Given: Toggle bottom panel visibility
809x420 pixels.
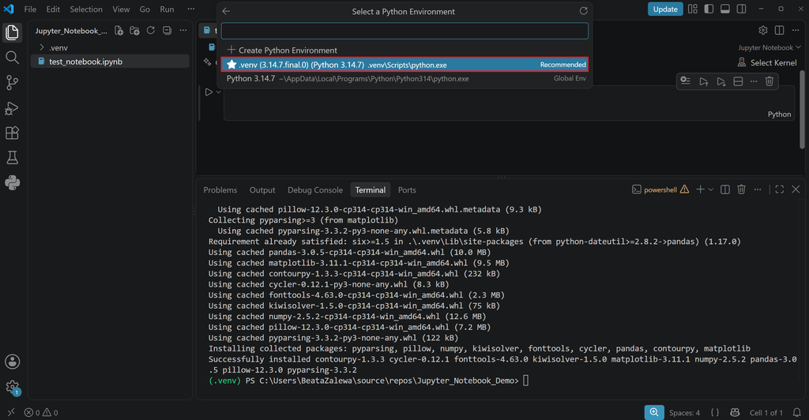Looking at the screenshot, I should tap(725, 9).
